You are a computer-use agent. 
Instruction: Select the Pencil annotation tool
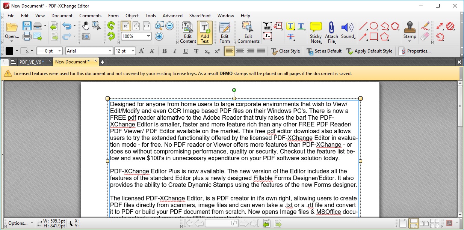tap(425, 26)
